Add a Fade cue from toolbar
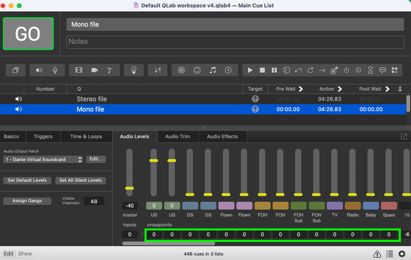Viewport: 411px width, 260px height. click(x=158, y=70)
